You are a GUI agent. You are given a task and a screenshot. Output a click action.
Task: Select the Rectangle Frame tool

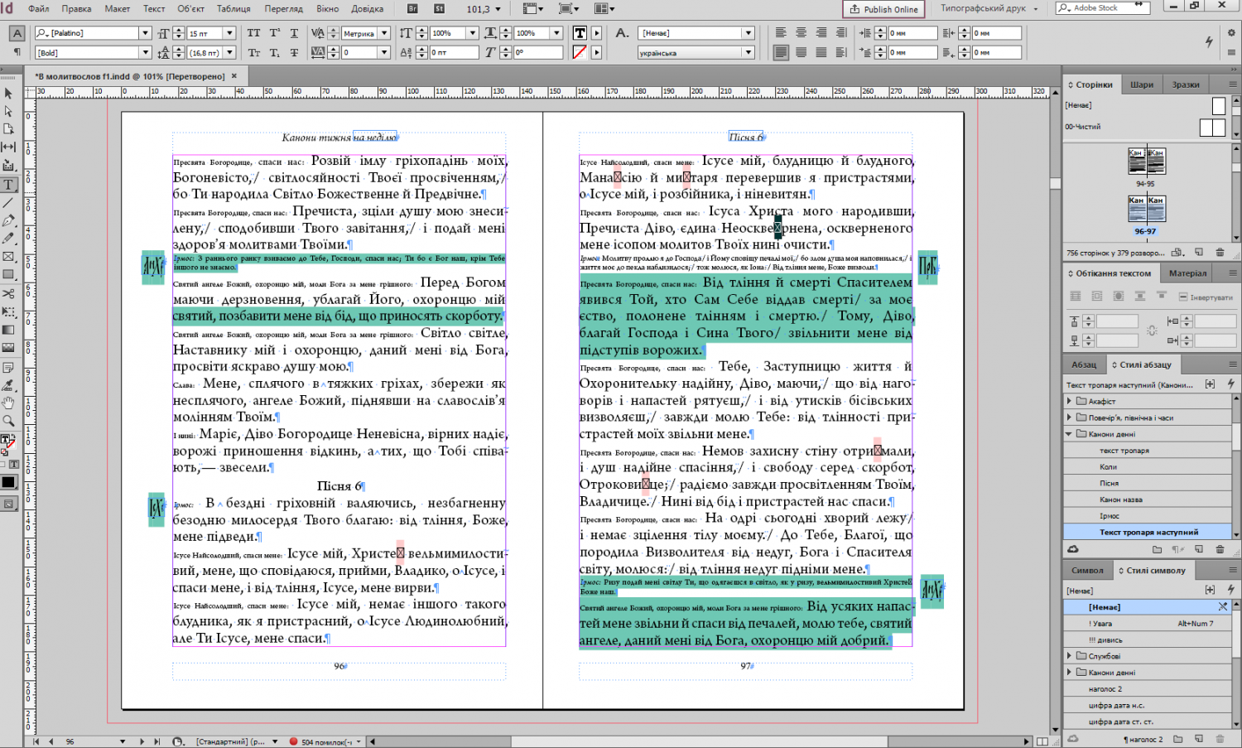coord(9,257)
